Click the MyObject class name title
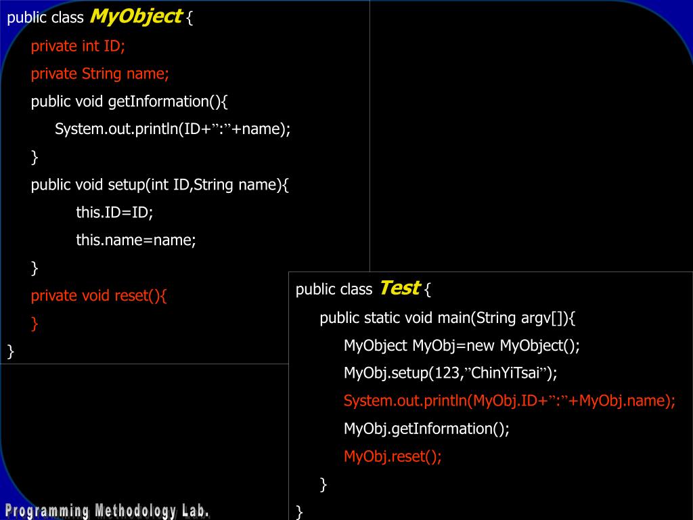The width and height of the screenshot is (693, 520). coord(136,17)
